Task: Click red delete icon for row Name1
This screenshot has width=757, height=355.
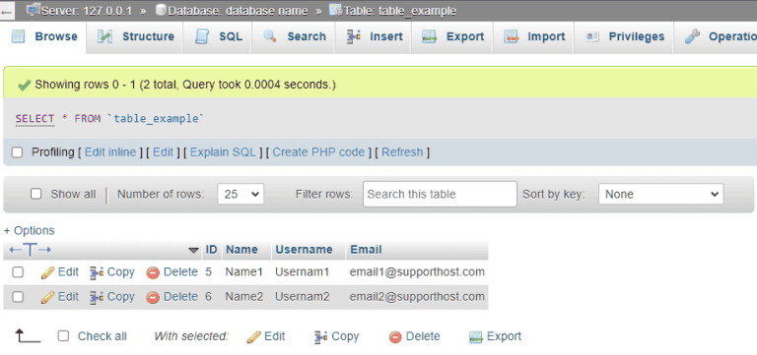Action: click(x=153, y=273)
